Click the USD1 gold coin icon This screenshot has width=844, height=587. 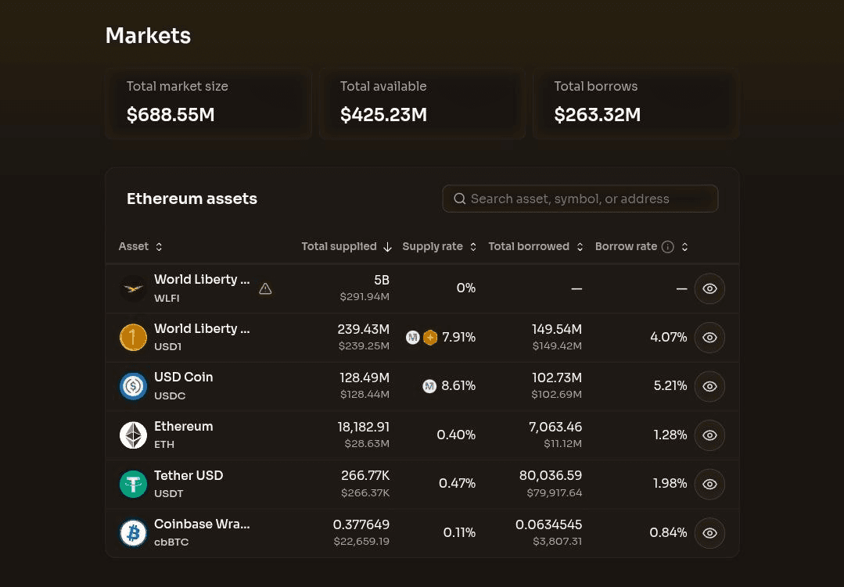tap(133, 338)
